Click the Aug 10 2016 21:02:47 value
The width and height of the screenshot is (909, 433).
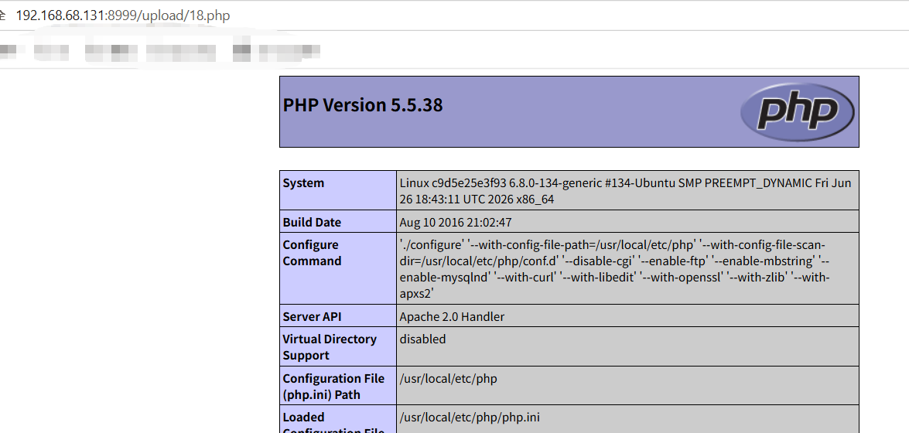coord(456,223)
